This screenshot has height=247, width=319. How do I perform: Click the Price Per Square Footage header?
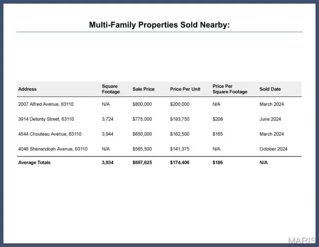click(230, 89)
